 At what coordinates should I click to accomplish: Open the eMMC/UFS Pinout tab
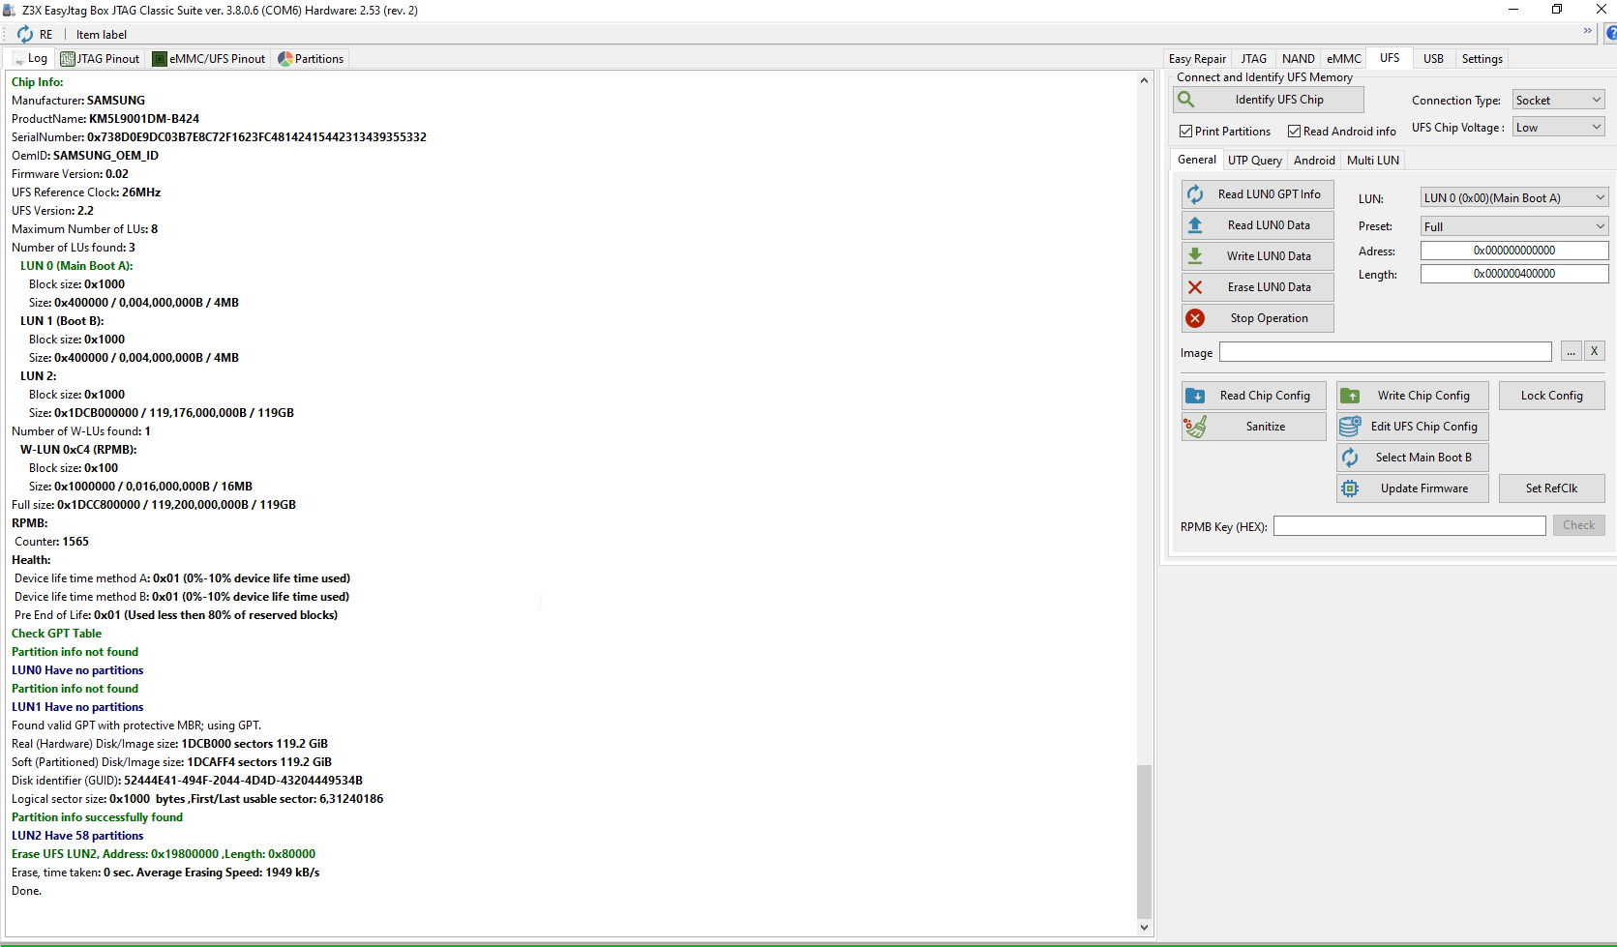209,59
